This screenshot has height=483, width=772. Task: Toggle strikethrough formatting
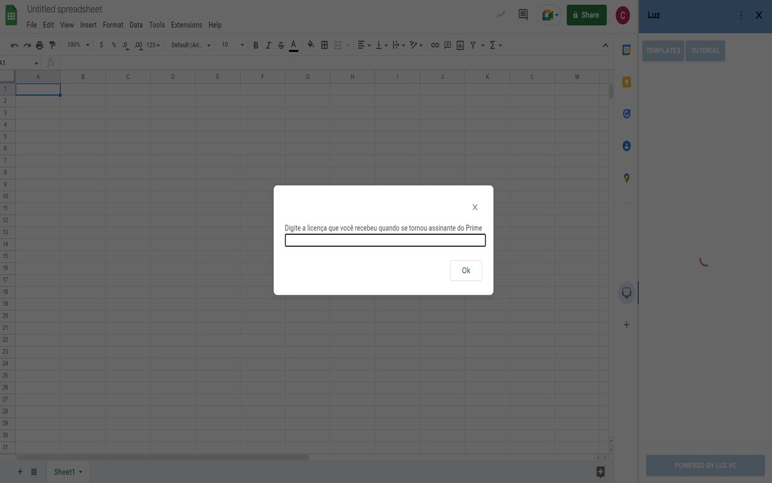[281, 45]
